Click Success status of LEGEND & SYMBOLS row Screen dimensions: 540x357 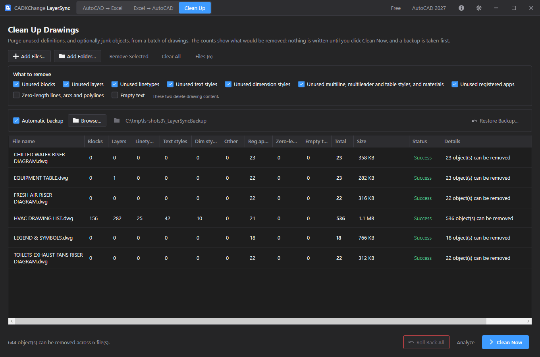(422, 238)
